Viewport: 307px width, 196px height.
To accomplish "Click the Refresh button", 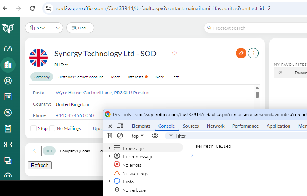I will pyautogui.click(x=40, y=165).
